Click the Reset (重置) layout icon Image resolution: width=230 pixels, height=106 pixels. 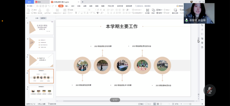click(69, 10)
